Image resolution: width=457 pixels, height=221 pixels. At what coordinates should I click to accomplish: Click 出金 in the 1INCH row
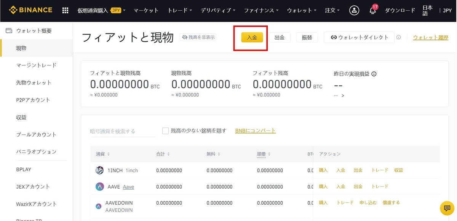358,170
